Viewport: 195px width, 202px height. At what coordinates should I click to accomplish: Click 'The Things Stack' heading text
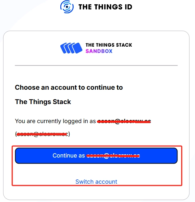[43, 102]
